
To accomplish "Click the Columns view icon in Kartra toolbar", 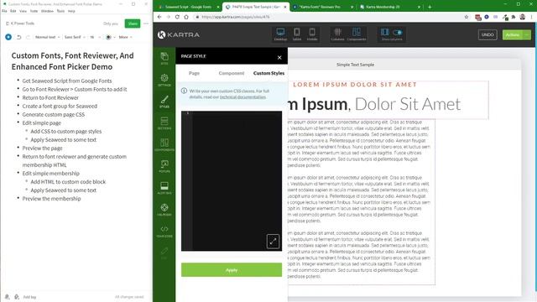I will (x=337, y=34).
